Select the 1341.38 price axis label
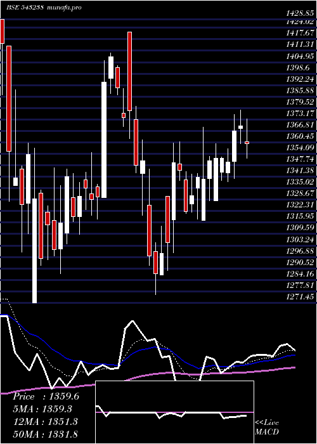317x444 pixels. pyautogui.click(x=300, y=171)
